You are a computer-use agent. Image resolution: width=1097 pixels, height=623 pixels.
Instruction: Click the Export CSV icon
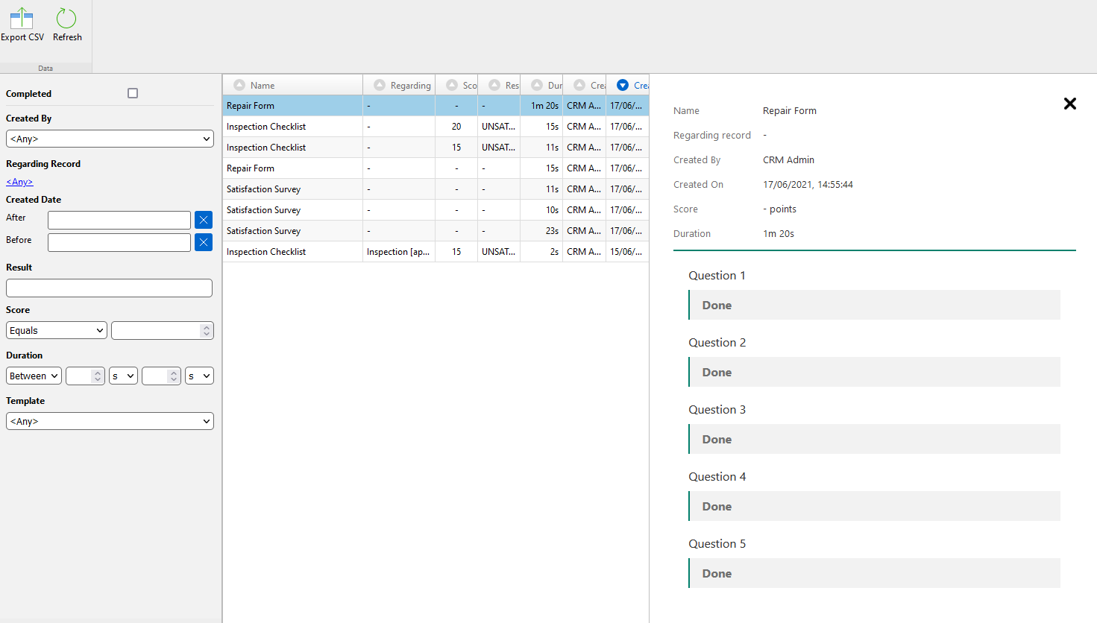pos(22,19)
